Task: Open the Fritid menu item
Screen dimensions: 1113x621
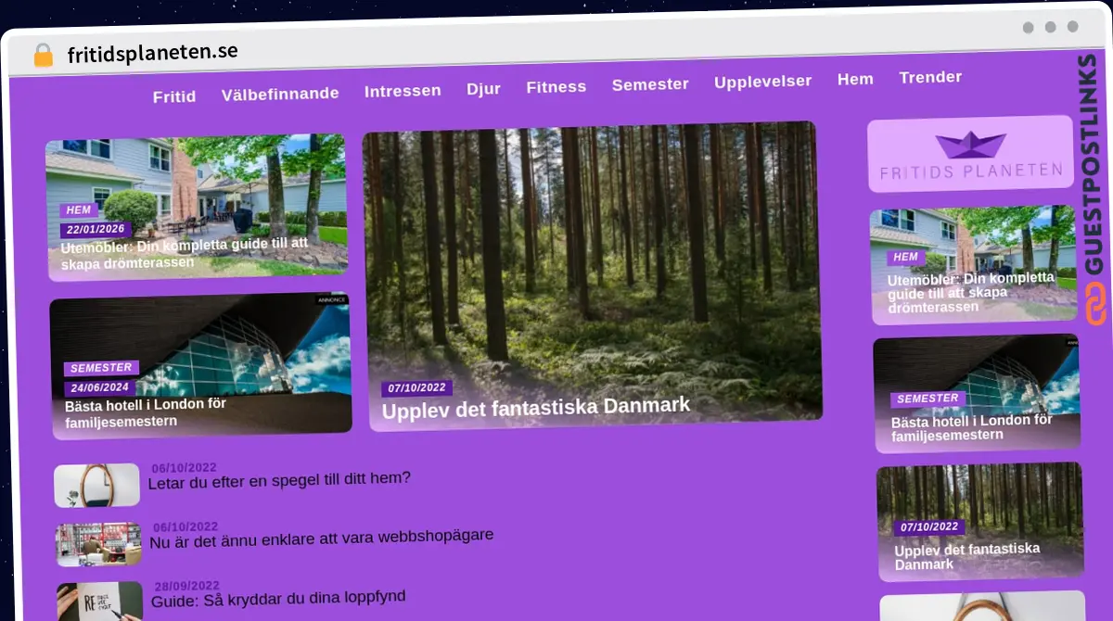Action: (174, 96)
